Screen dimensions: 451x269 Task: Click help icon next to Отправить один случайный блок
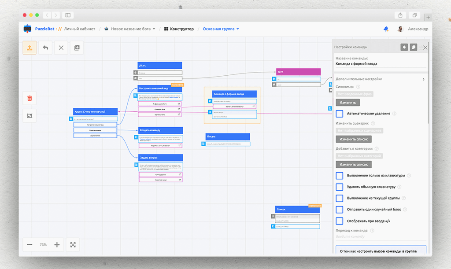coord(405,209)
